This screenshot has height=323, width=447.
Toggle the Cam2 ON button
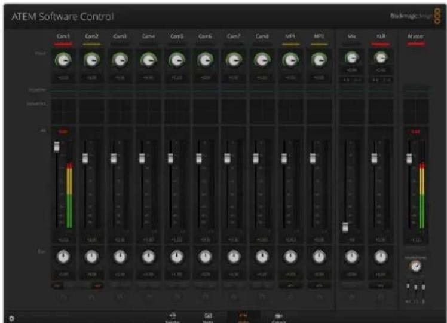[x=85, y=285]
